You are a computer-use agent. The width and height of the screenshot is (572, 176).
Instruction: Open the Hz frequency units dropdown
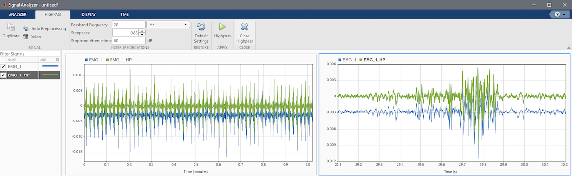point(168,24)
